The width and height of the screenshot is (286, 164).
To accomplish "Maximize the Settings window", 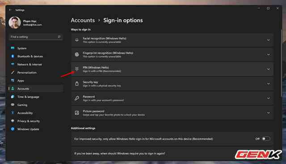I will [x=268, y=8].
